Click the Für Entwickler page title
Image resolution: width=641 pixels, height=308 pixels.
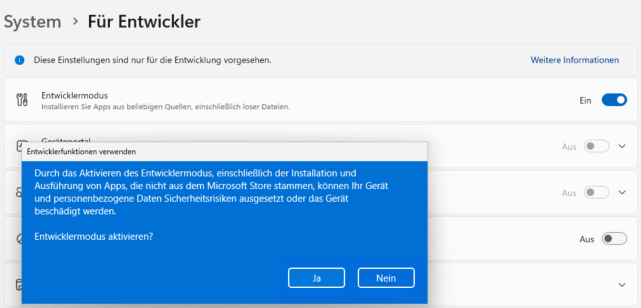pos(144,22)
